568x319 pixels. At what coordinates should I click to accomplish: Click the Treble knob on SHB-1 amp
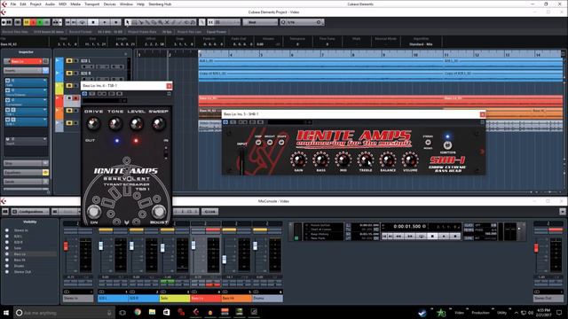pos(366,159)
